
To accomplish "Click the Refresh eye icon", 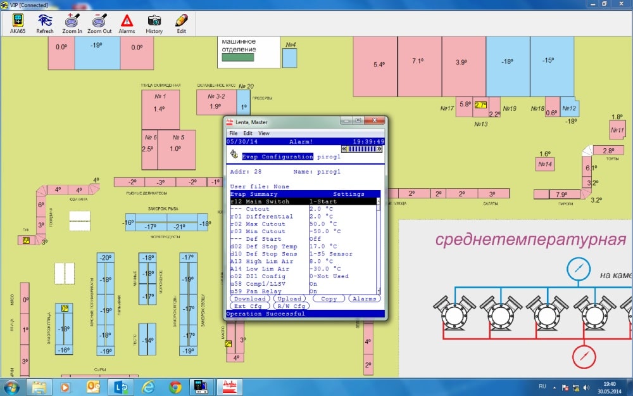I will tap(45, 23).
